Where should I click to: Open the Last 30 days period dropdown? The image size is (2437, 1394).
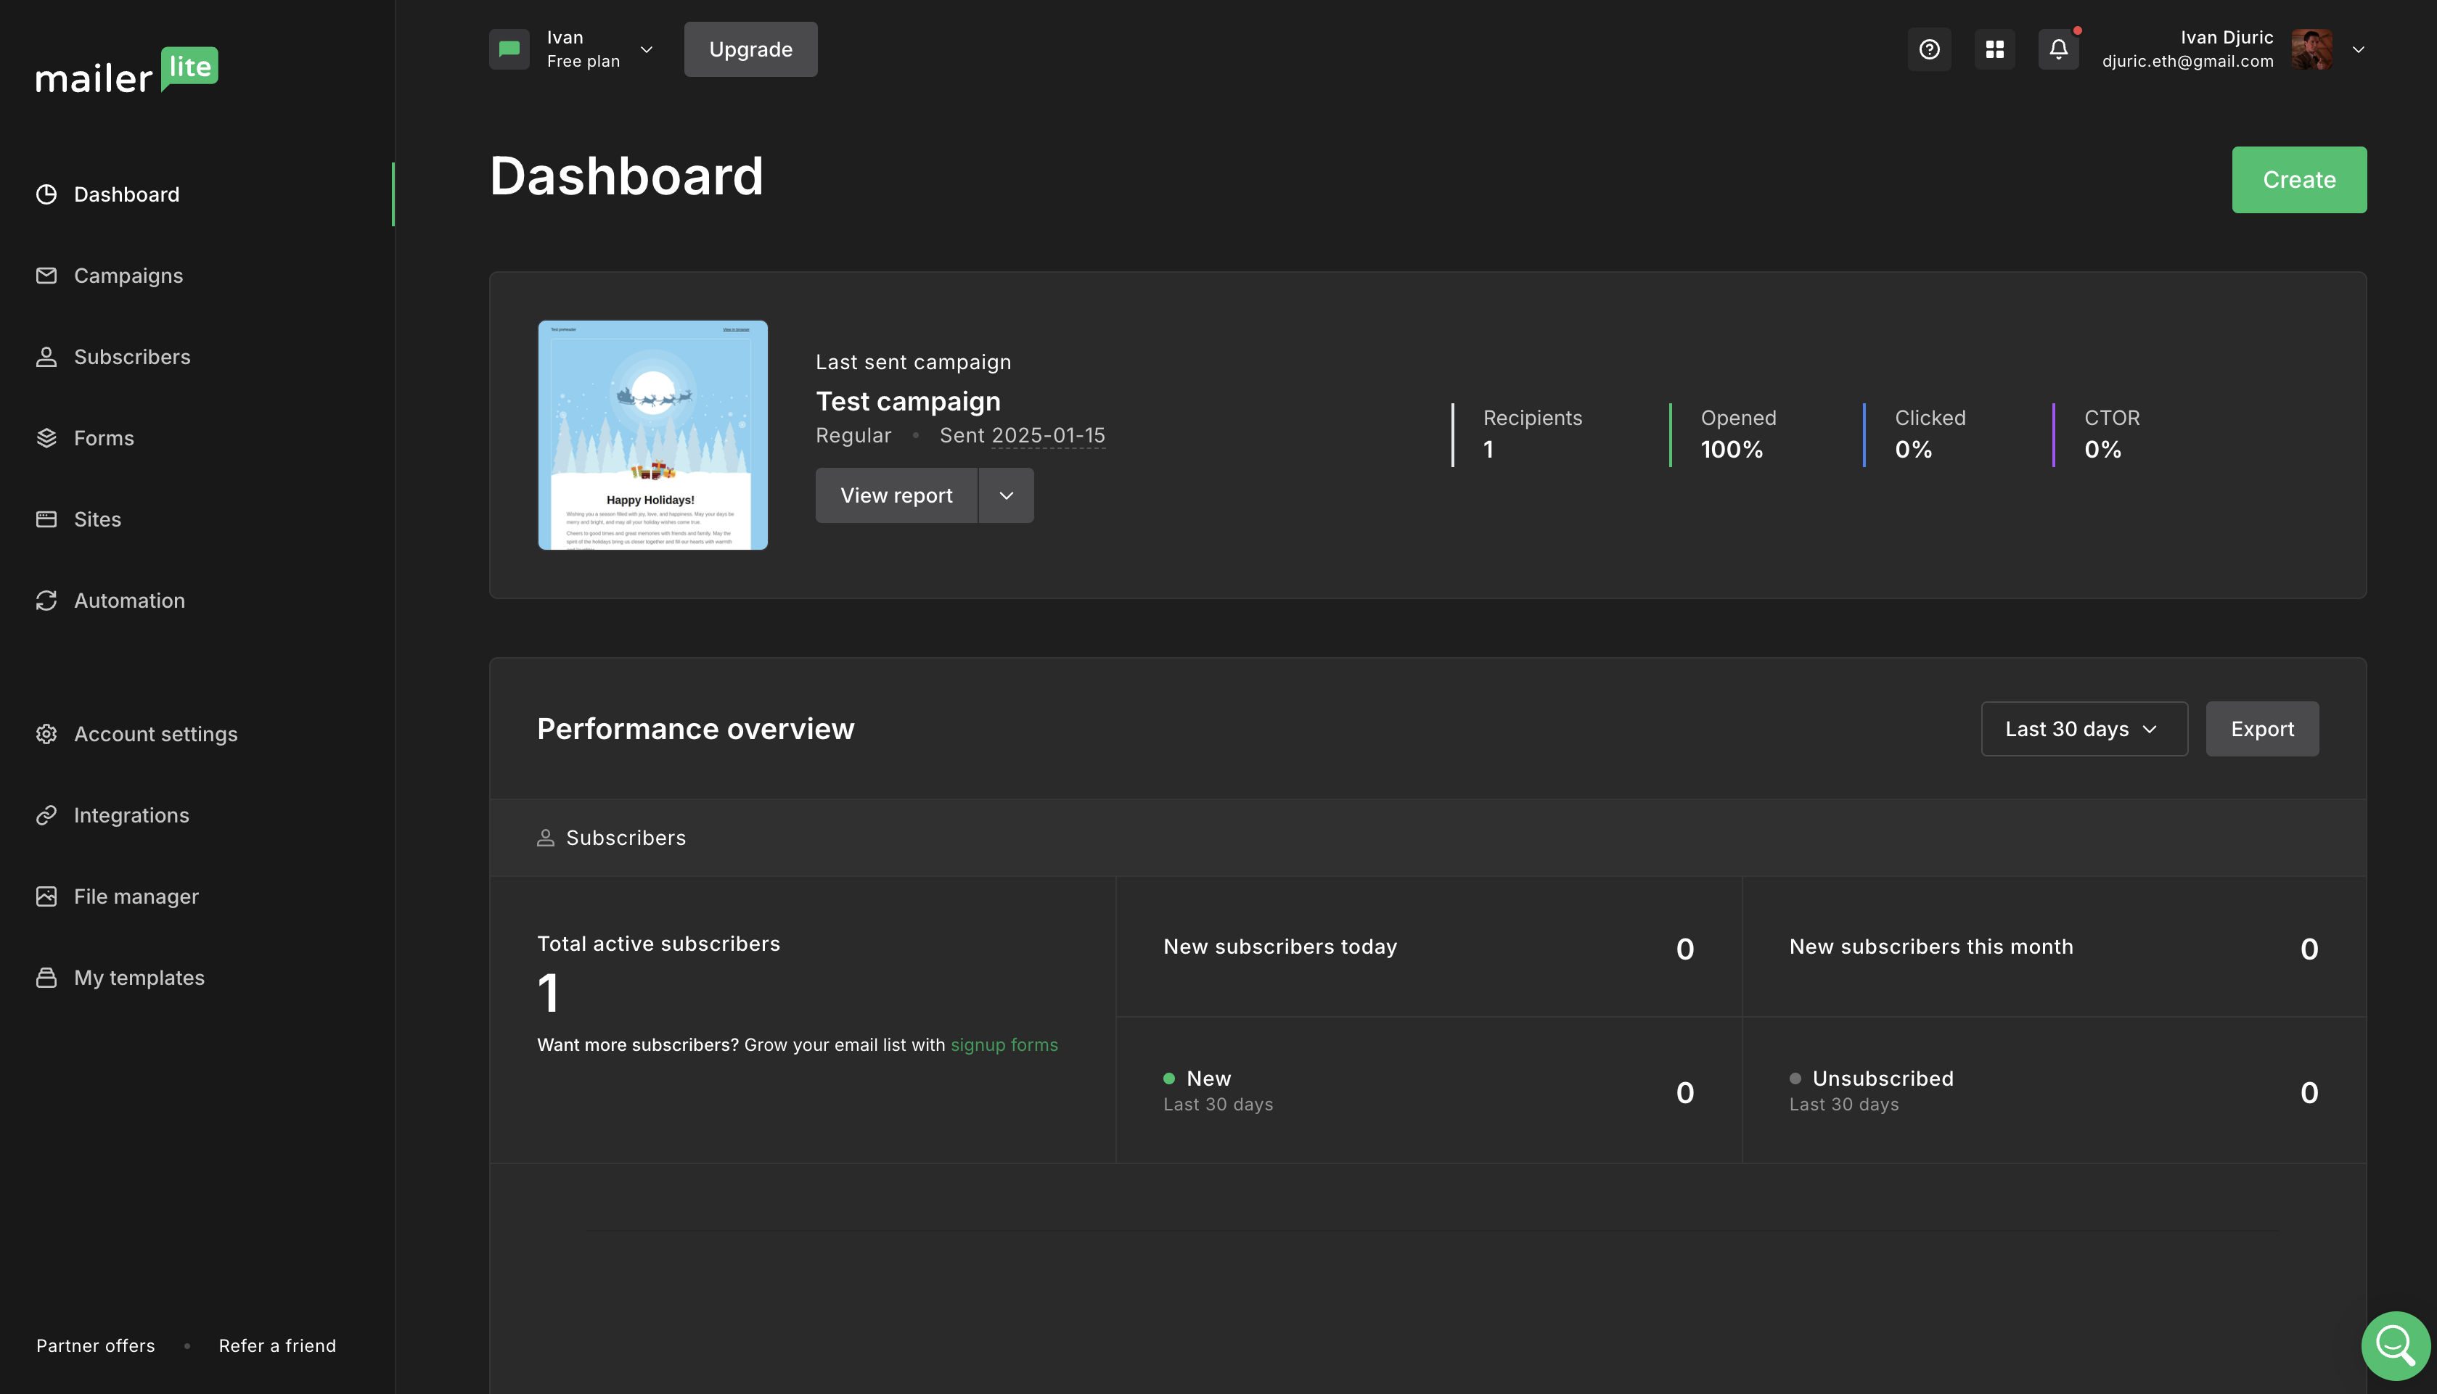(2084, 729)
